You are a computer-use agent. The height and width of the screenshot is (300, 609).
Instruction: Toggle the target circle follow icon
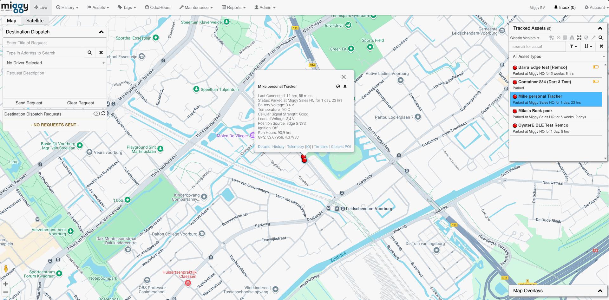559,37
